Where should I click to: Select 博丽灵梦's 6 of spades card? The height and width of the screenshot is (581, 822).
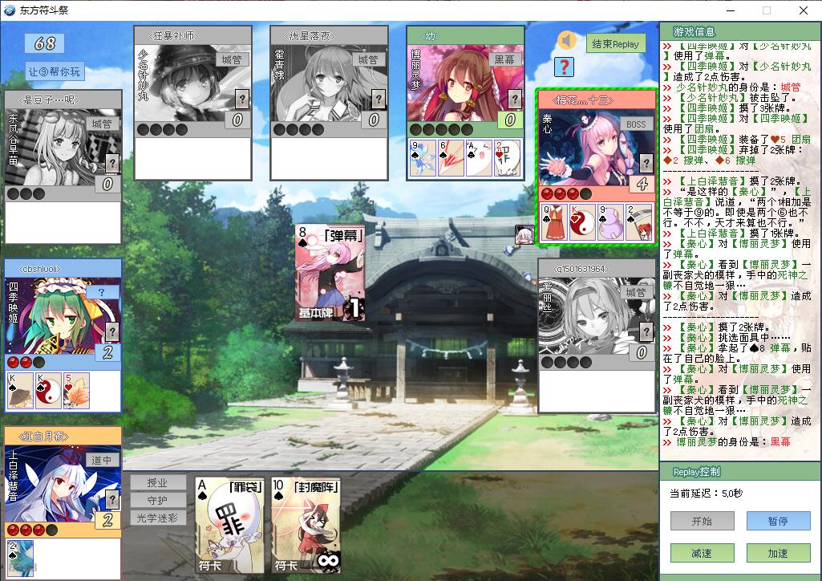[451, 157]
